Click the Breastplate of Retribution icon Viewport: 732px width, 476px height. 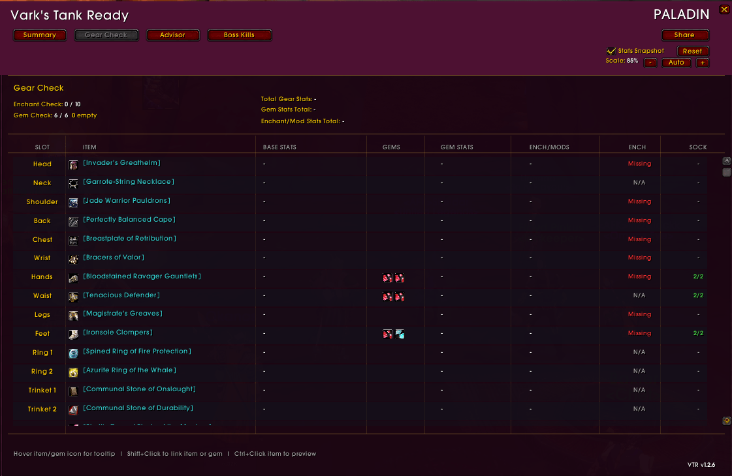73,241
